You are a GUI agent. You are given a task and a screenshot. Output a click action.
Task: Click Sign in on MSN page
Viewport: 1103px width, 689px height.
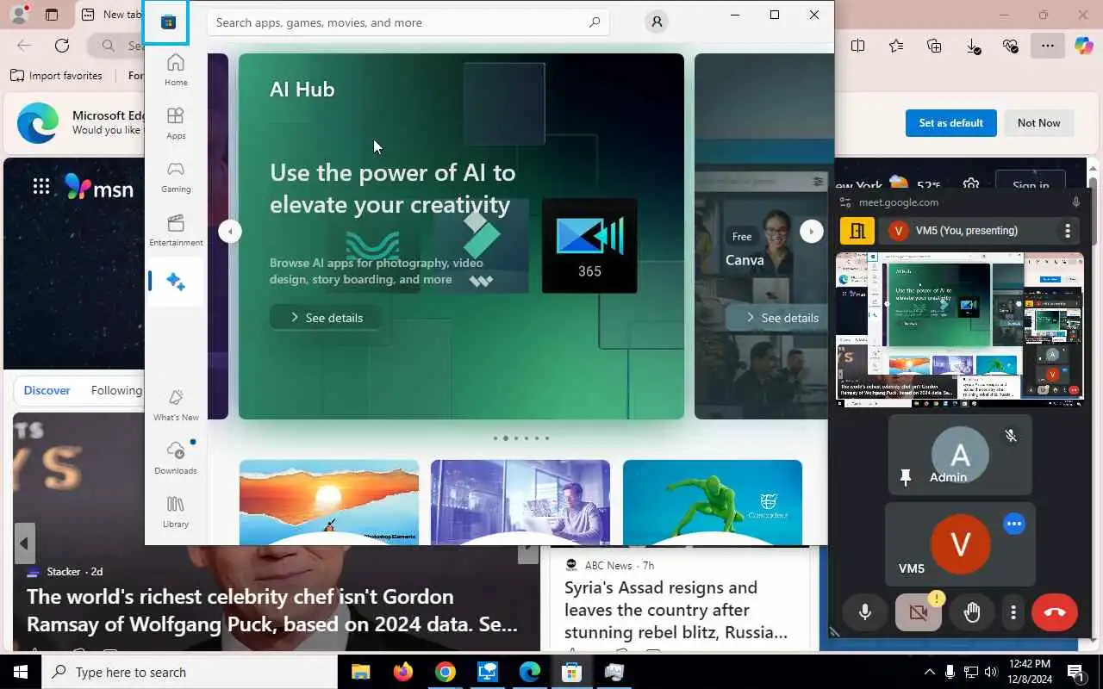[1031, 184]
